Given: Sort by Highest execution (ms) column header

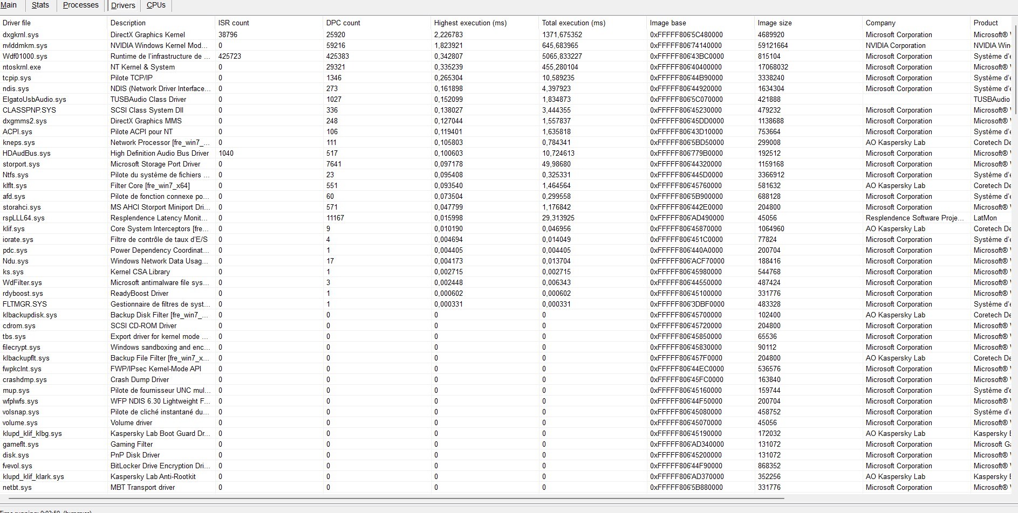Looking at the screenshot, I should pos(485,23).
